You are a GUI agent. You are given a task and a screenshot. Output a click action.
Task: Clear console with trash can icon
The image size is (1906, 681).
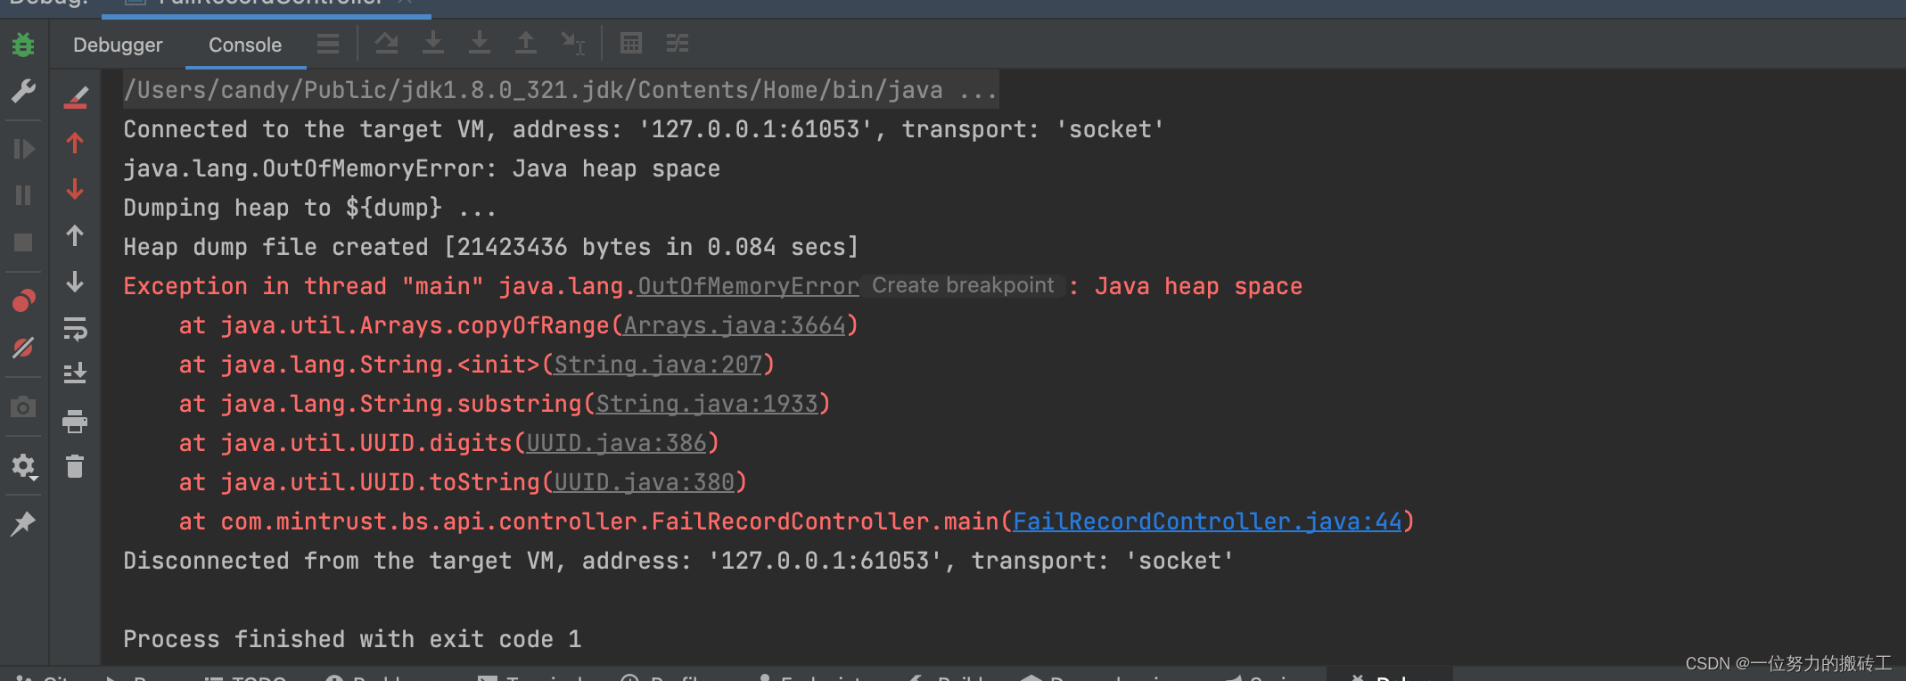(x=75, y=466)
